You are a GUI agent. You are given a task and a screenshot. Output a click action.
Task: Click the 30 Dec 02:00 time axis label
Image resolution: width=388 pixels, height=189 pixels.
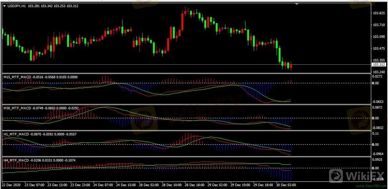coord(285,185)
